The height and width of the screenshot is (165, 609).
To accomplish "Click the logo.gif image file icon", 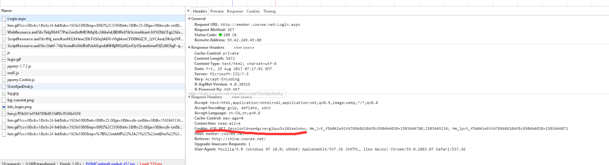I will pyautogui.click(x=4, y=59).
